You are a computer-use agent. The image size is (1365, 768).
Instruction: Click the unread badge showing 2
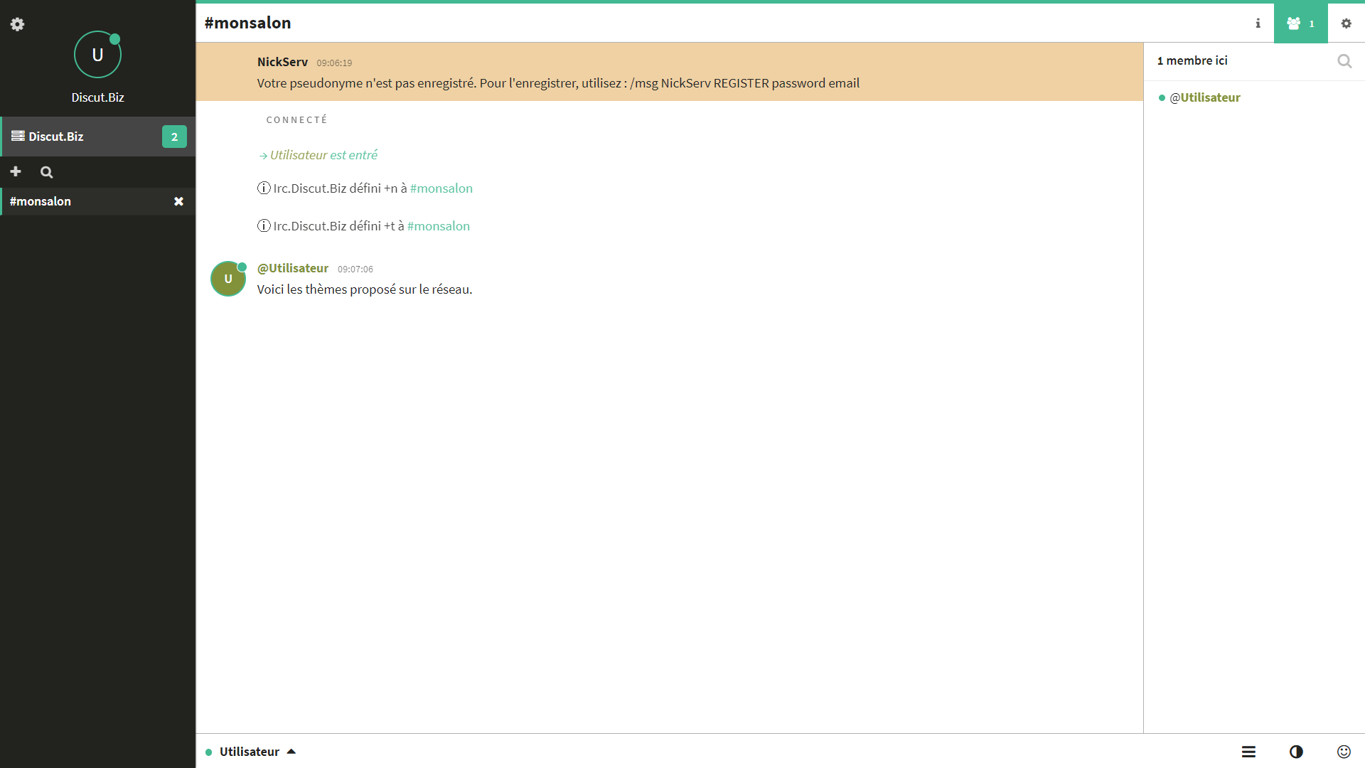(x=174, y=137)
